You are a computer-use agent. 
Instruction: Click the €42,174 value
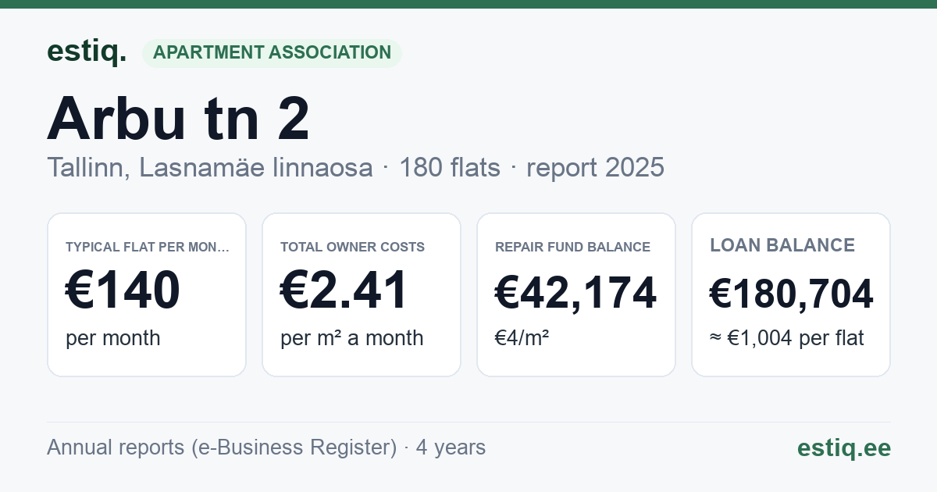(576, 293)
